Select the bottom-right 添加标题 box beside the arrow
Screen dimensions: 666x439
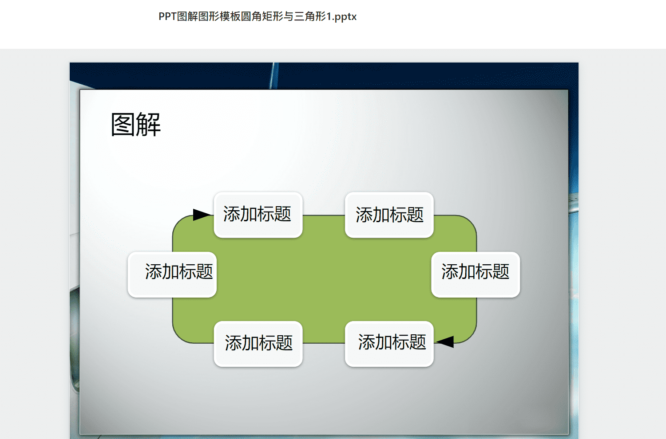point(389,344)
